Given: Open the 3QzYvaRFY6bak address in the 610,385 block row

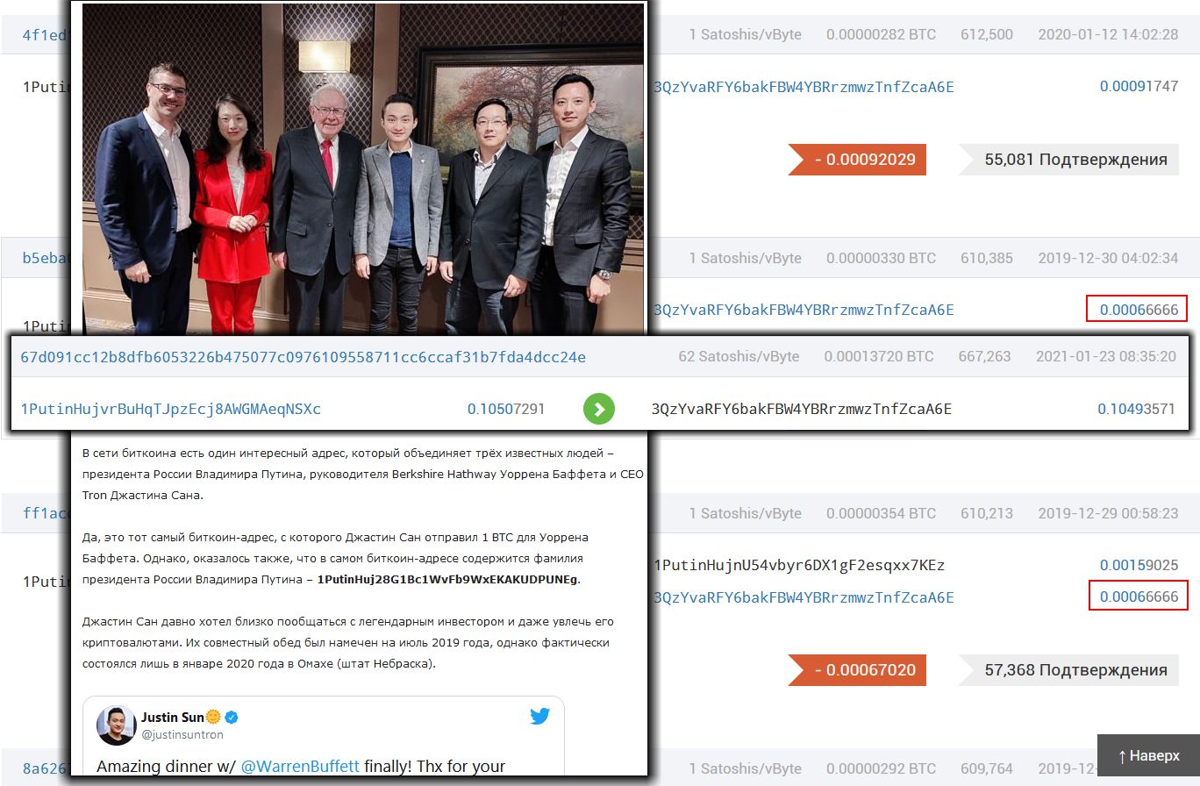Looking at the screenshot, I should tap(803, 310).
